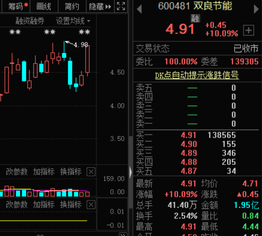Click the 卖五 ask row
The height and width of the screenshot is (236, 262).
pyautogui.click(x=197, y=88)
